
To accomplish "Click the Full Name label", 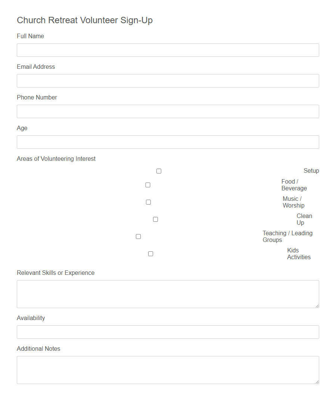I will pos(30,36).
